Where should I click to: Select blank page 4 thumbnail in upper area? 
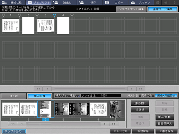pyautogui.click(x=63, y=26)
